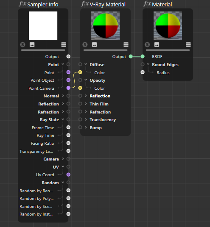Expand the Reflection section of V-Ray Material
This screenshot has width=210, height=227.
(x=86, y=96)
